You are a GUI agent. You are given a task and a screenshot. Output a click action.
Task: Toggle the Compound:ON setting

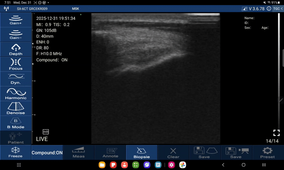click(x=47, y=153)
